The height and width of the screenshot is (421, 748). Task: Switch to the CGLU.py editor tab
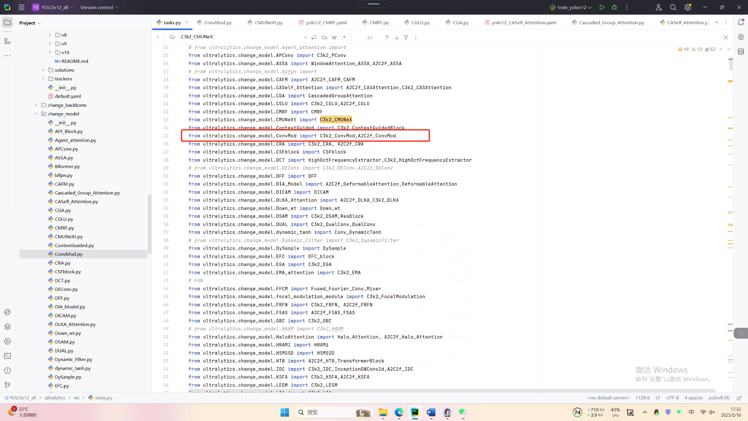coord(420,23)
